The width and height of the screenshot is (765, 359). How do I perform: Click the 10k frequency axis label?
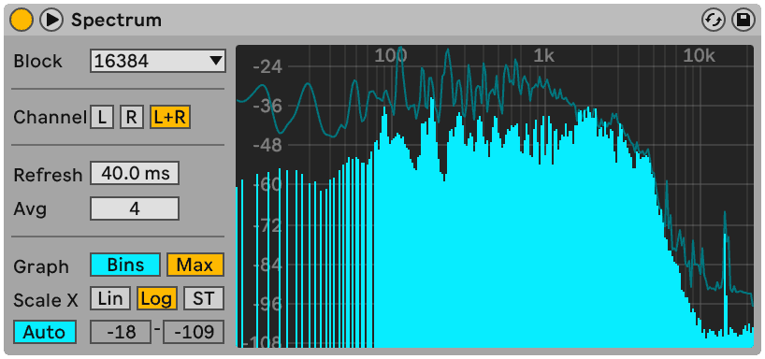699,56
